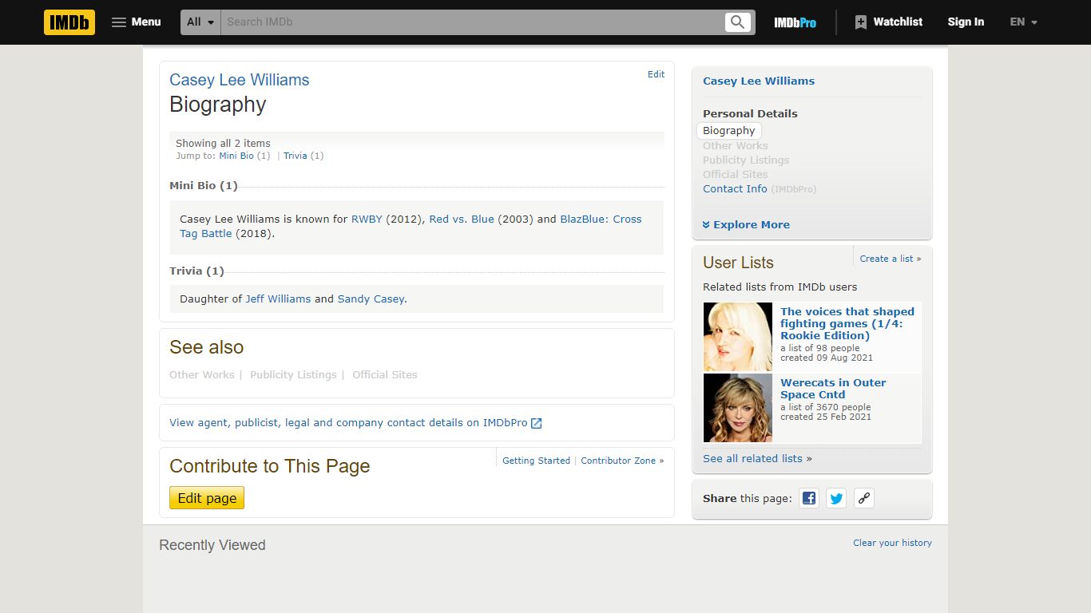
Task: Click Clear your history
Action: pyautogui.click(x=892, y=543)
